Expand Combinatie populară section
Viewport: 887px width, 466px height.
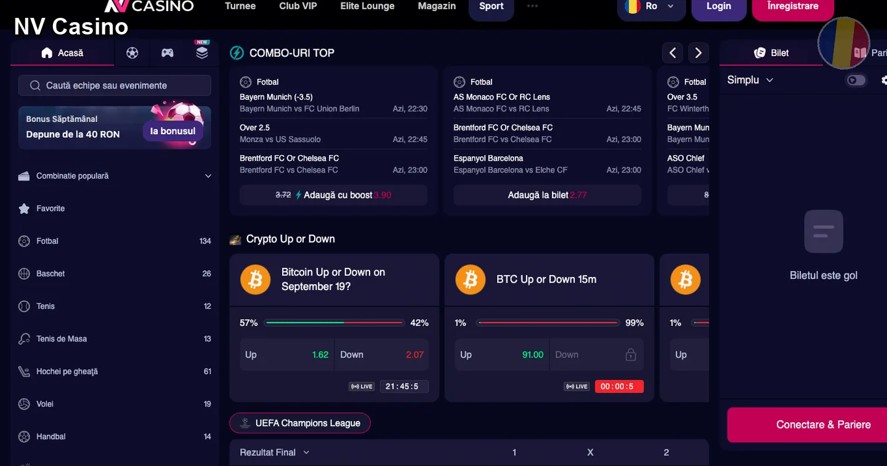coord(208,176)
